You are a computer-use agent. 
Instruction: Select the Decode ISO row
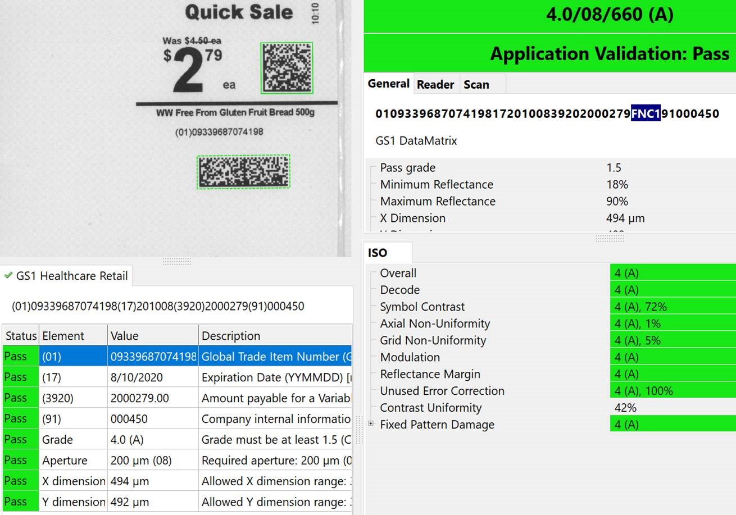point(551,290)
